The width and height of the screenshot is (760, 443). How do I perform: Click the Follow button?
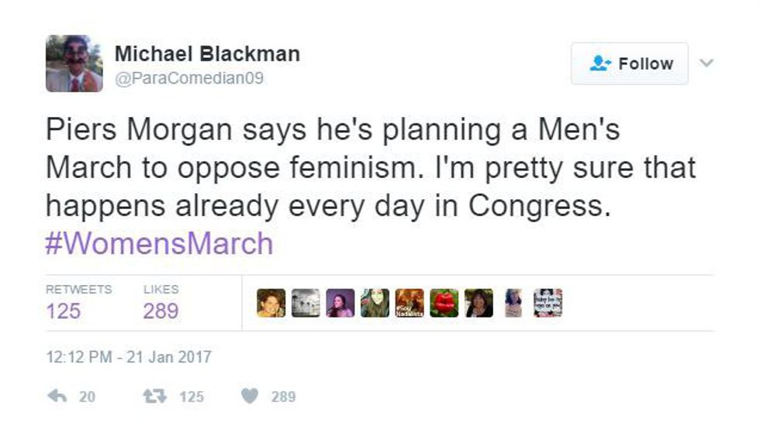[x=630, y=64]
